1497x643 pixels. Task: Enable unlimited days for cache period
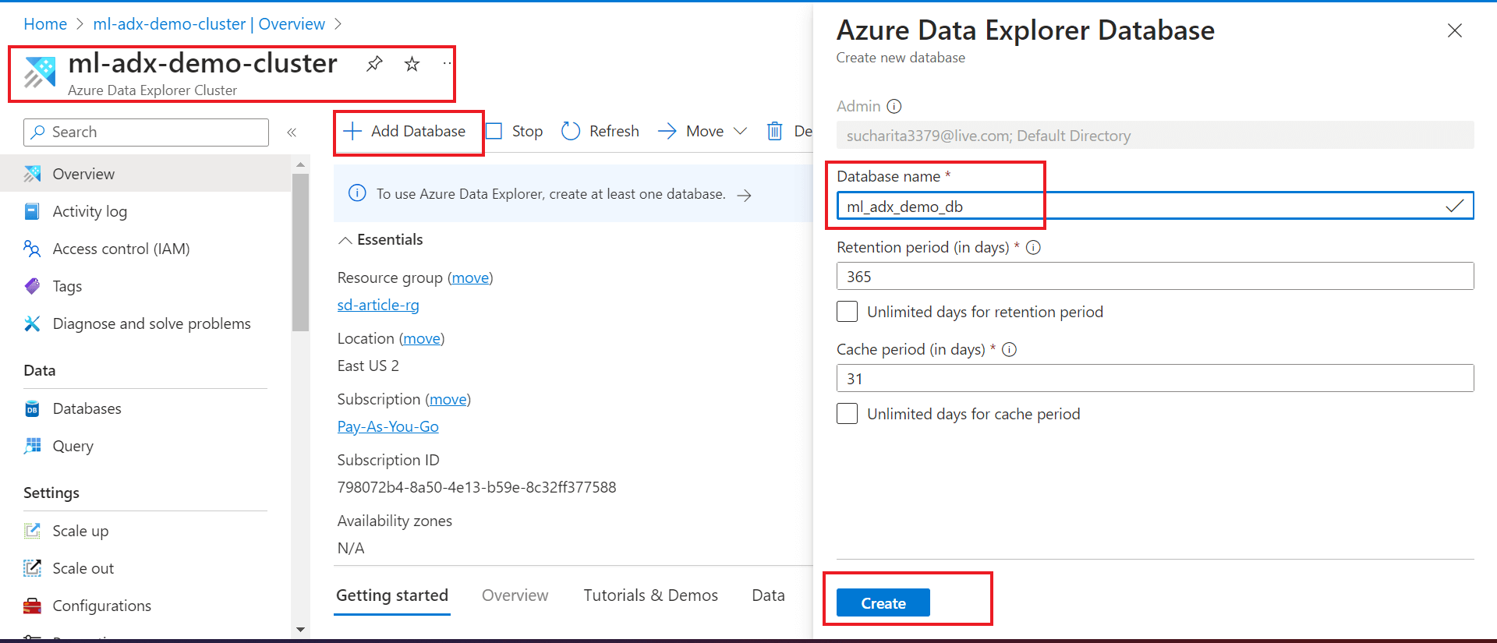click(x=847, y=414)
